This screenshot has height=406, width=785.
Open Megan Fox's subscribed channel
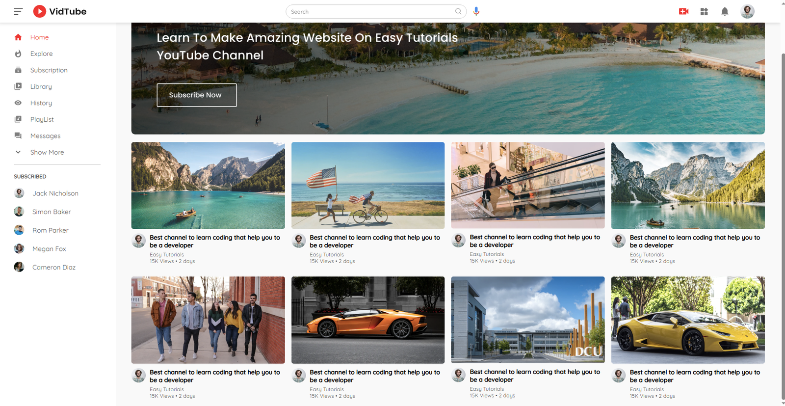49,249
